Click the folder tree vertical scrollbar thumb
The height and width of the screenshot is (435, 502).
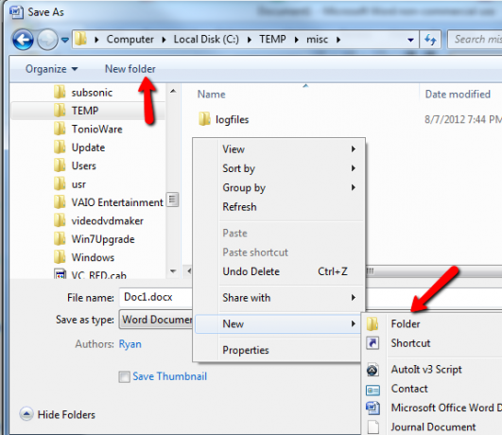point(173,200)
